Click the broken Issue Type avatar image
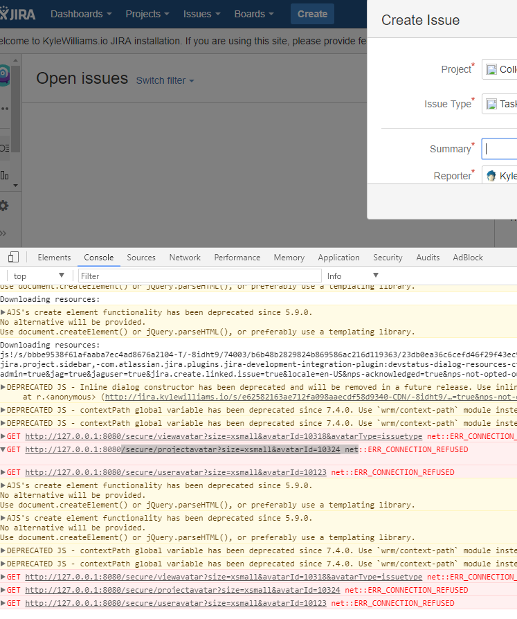The image size is (517, 619). (x=491, y=104)
